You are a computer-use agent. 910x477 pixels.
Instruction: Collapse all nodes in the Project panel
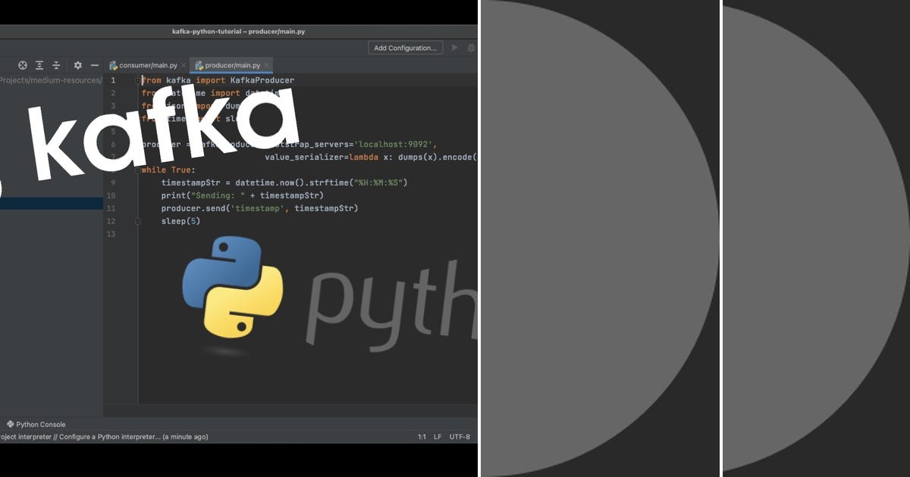click(x=56, y=65)
